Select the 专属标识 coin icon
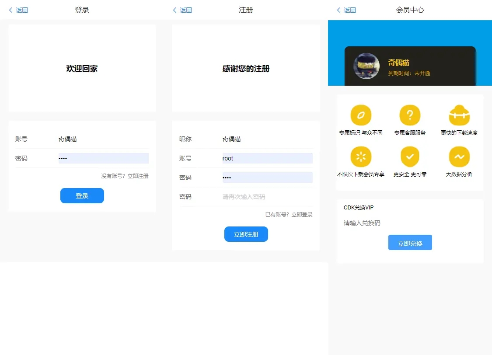492x355 pixels. click(x=361, y=115)
